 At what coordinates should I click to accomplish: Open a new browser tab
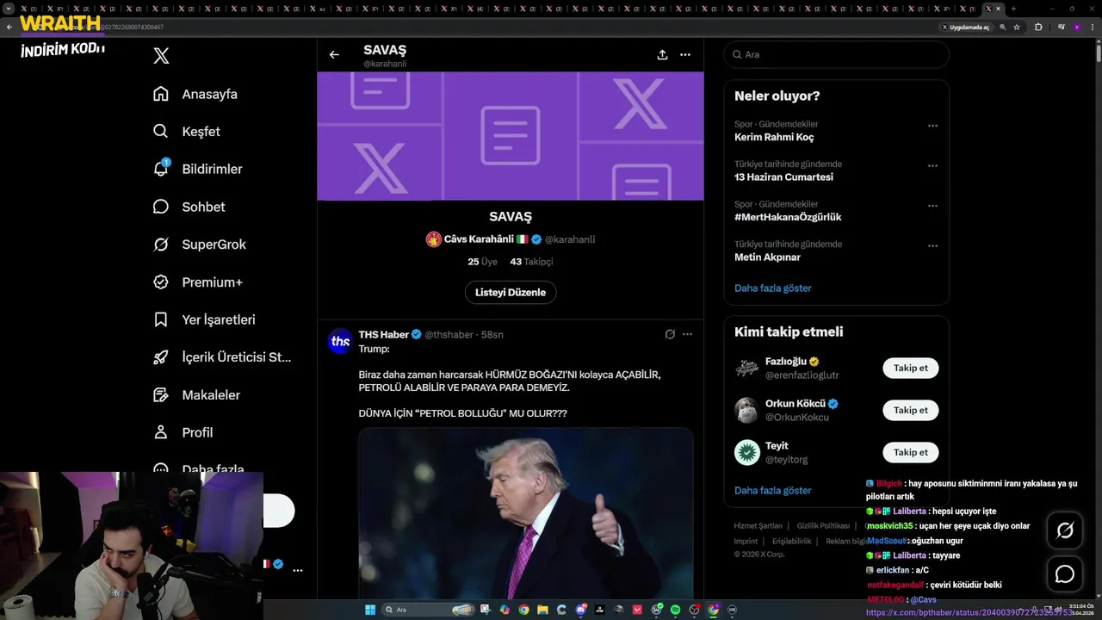click(x=1013, y=9)
